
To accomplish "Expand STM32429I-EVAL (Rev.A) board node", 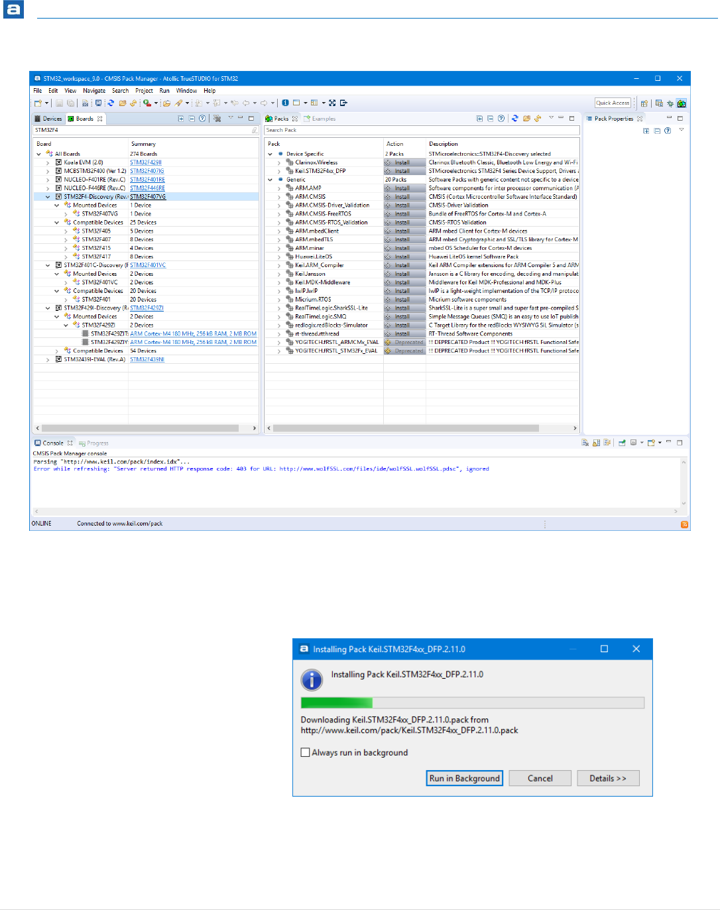I will (x=48, y=359).
